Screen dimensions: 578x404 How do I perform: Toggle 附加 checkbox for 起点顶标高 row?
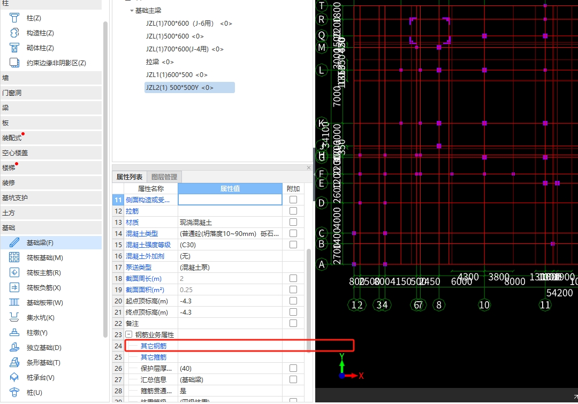tap(293, 301)
